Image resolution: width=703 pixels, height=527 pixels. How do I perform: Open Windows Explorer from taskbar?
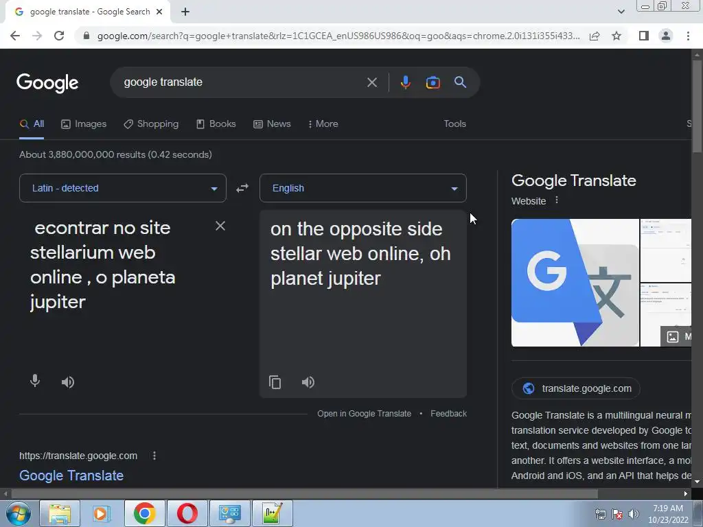(60, 513)
